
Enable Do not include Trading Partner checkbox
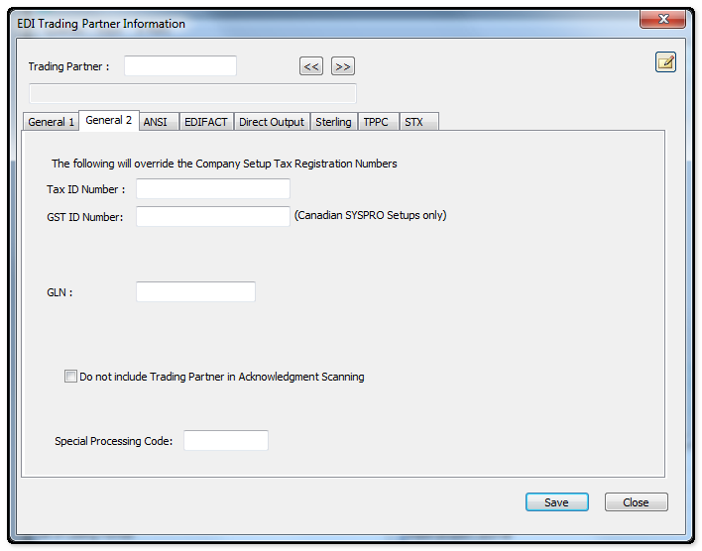(70, 377)
